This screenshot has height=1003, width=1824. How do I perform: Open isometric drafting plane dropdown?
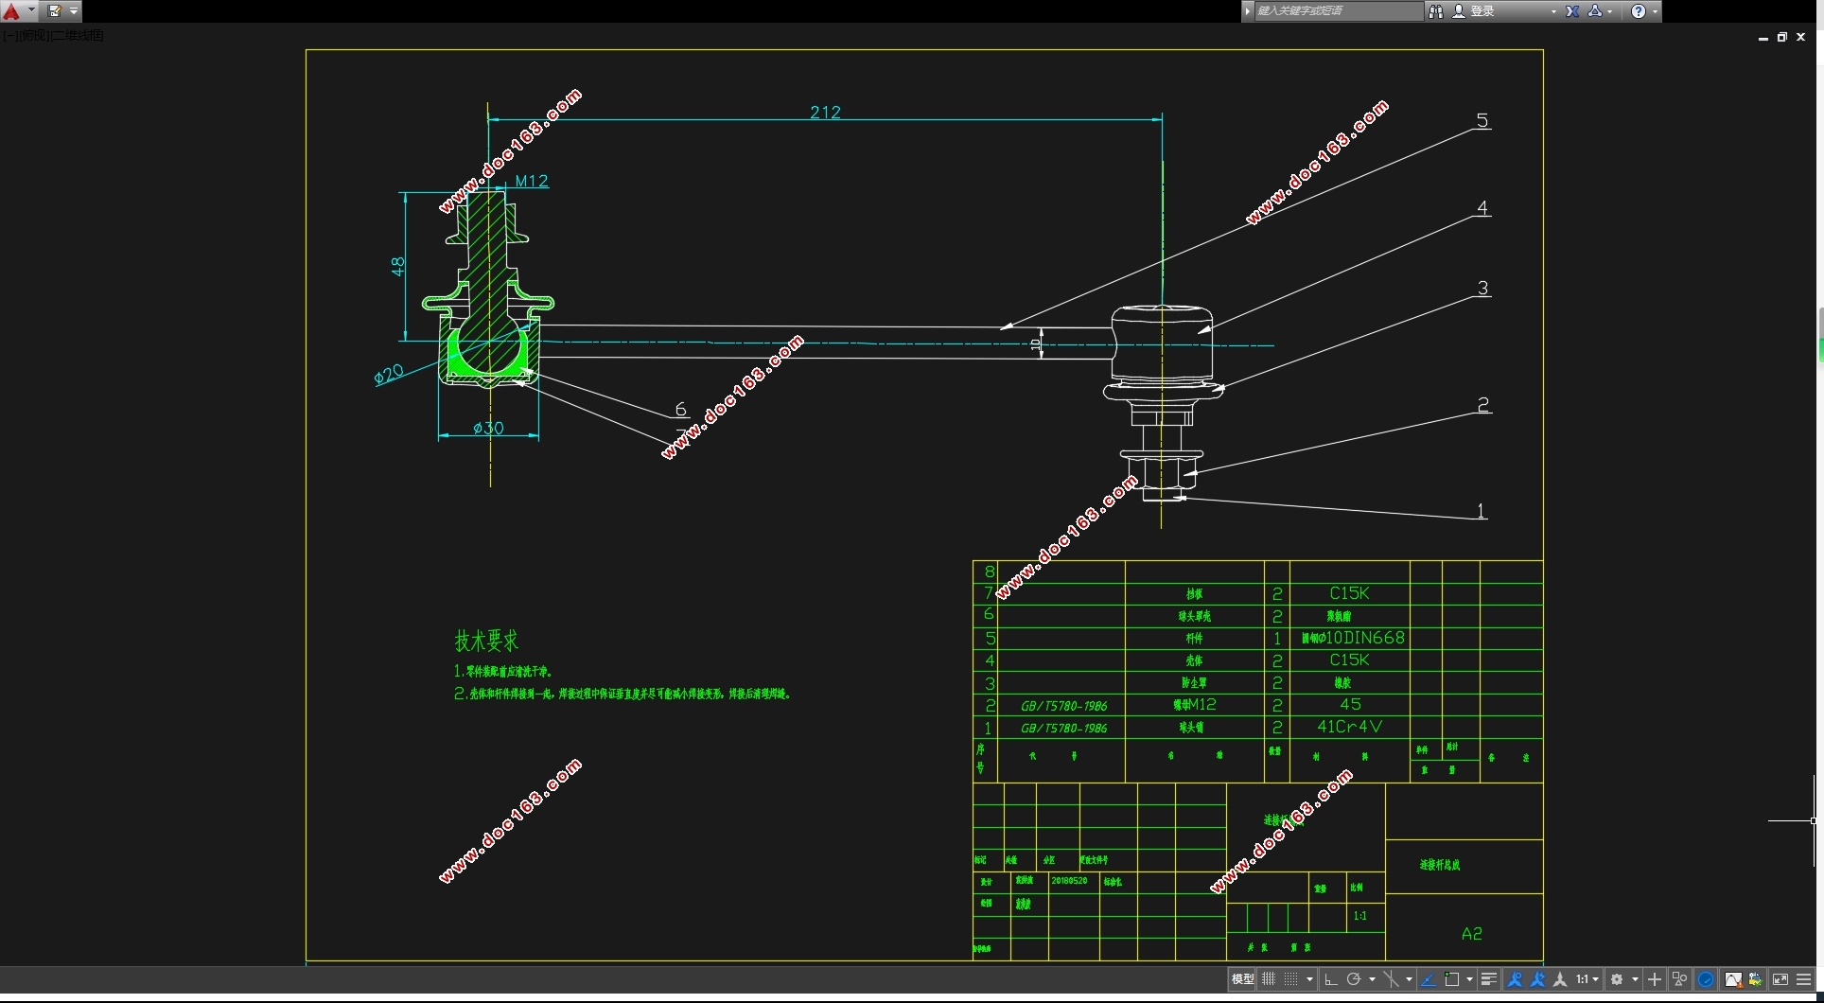coord(1409,979)
